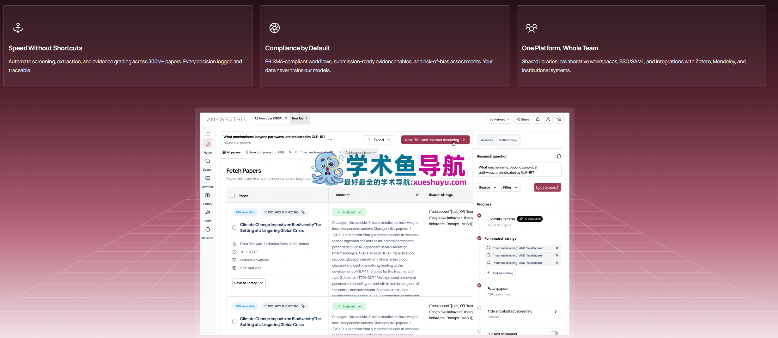Open the Library sidebar icon
778x338 pixels.
tap(208, 195)
